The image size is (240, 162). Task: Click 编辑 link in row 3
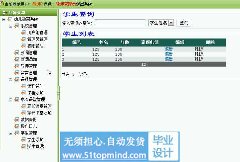click(x=169, y=59)
